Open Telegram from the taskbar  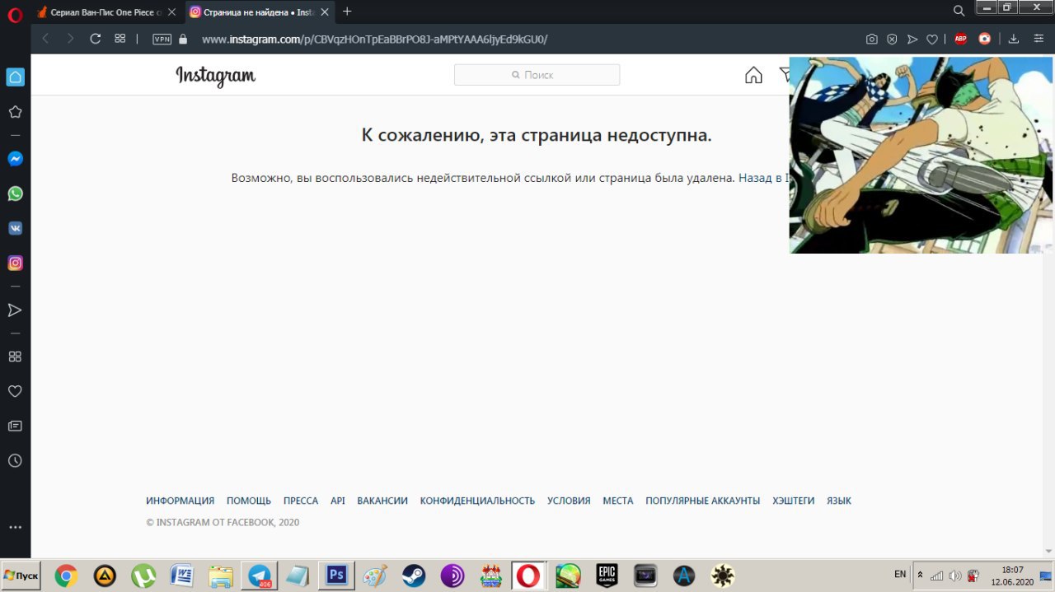pos(260,576)
